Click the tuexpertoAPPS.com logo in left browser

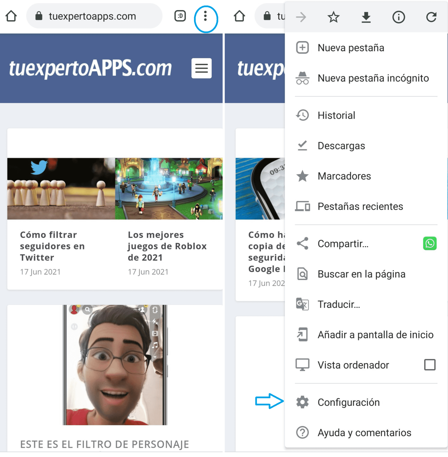(x=90, y=68)
